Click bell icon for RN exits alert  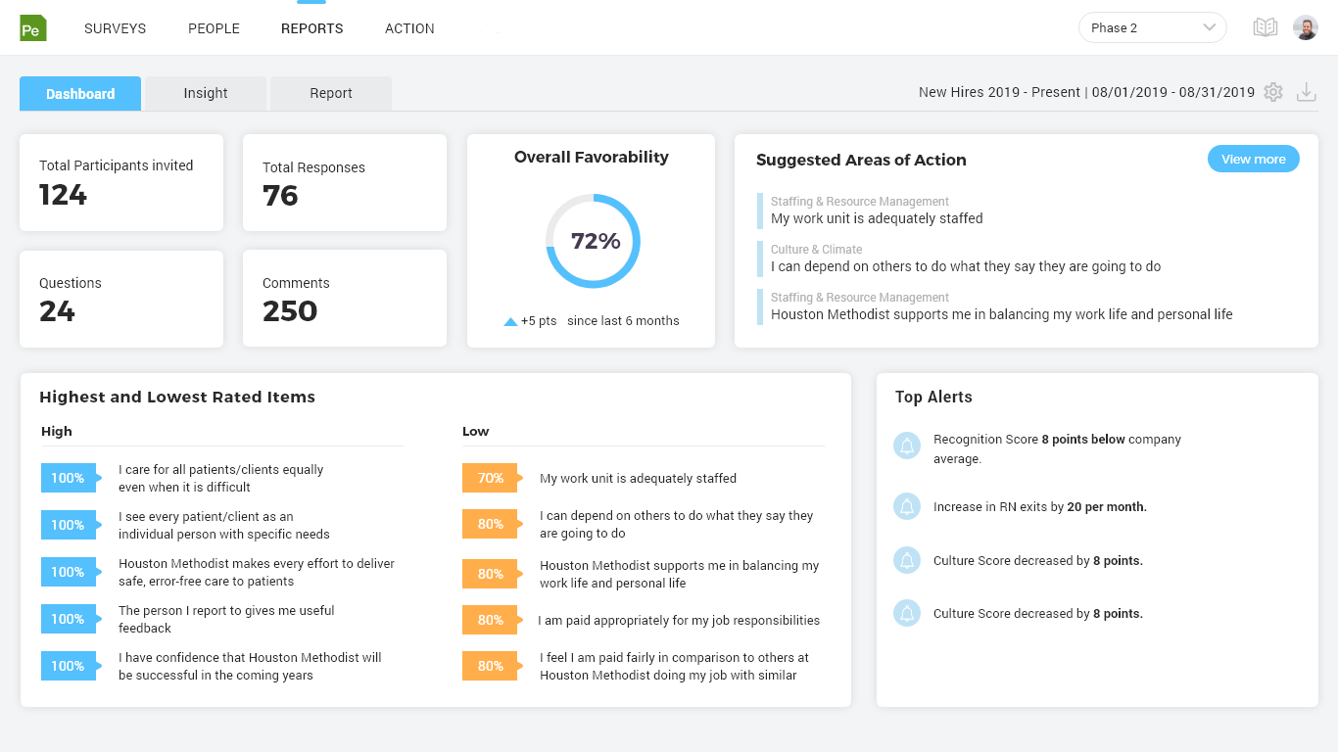(907, 507)
